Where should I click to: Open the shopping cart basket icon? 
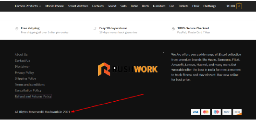pos(239,6)
